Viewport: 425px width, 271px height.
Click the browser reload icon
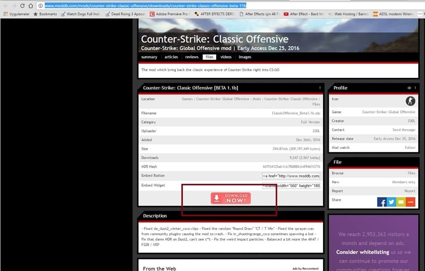(24, 5)
